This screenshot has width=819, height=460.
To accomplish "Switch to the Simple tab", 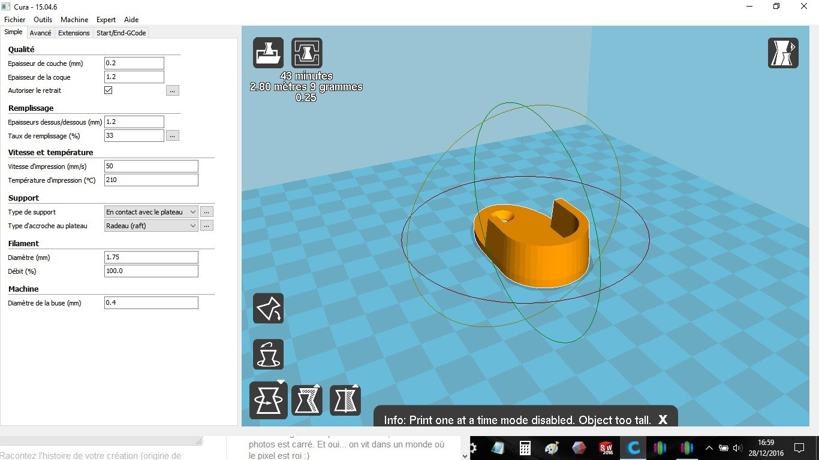I will pos(13,32).
